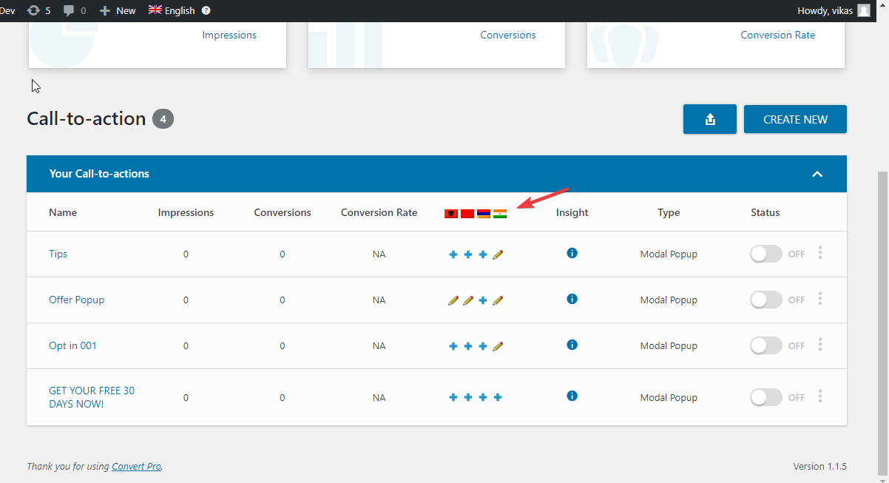Screen dimensions: 889x483
Task: Add Albanian-flag translation for GET YOUR FREE 30 DAYS
Action: (x=453, y=397)
